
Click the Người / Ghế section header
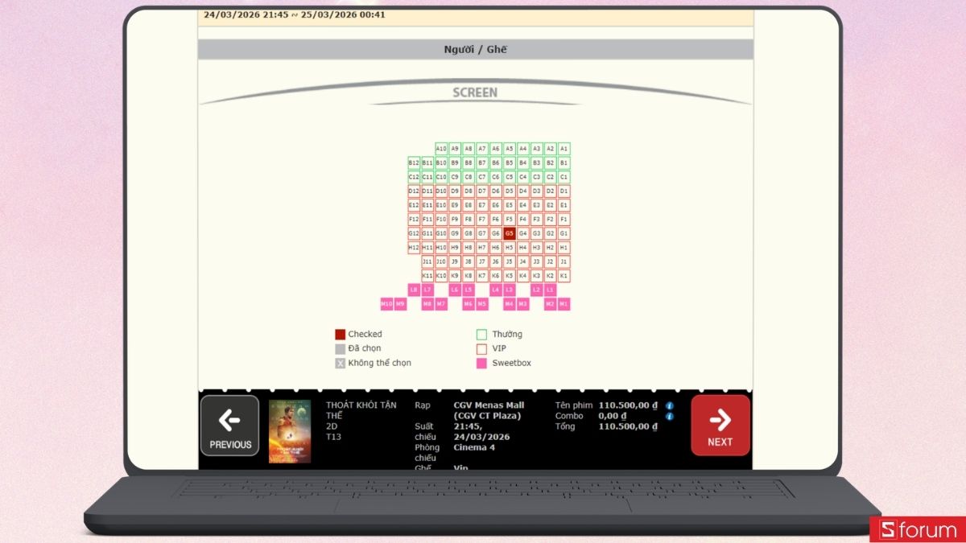pyautogui.click(x=476, y=49)
